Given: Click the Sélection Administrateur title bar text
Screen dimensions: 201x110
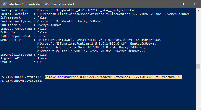Looking at the screenshot, I should (41, 4).
